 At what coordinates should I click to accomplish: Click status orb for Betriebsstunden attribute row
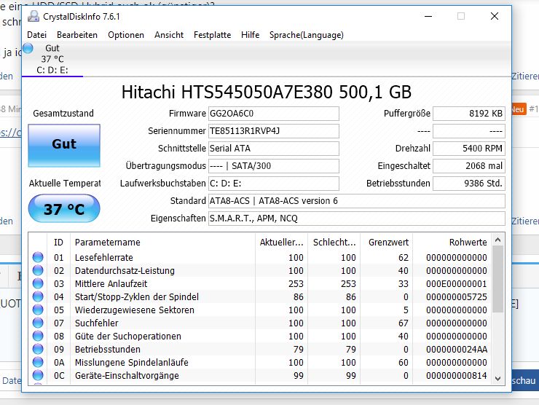[38, 349]
